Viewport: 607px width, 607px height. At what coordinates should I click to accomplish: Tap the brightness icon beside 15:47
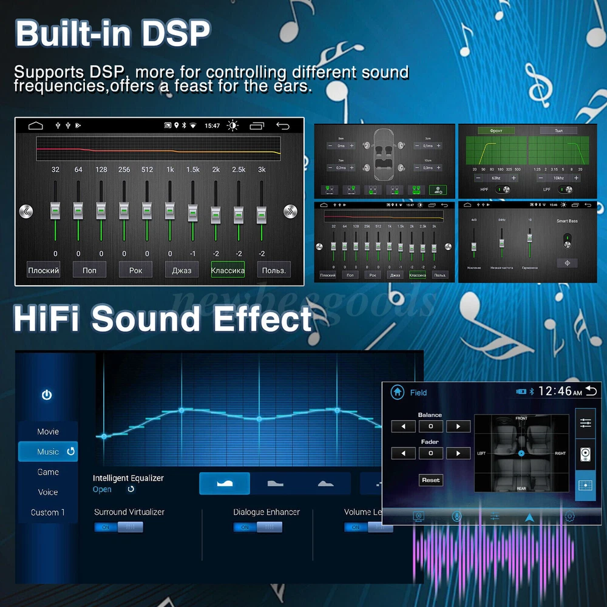click(x=232, y=126)
